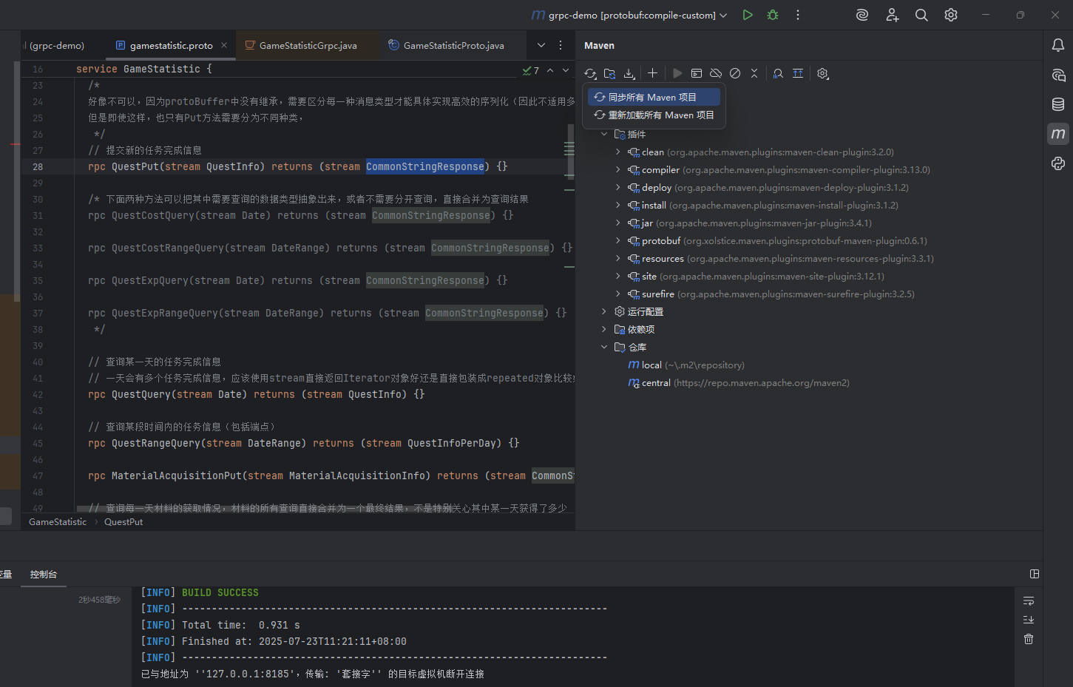Open Maven settings via gear icon

(x=822, y=73)
